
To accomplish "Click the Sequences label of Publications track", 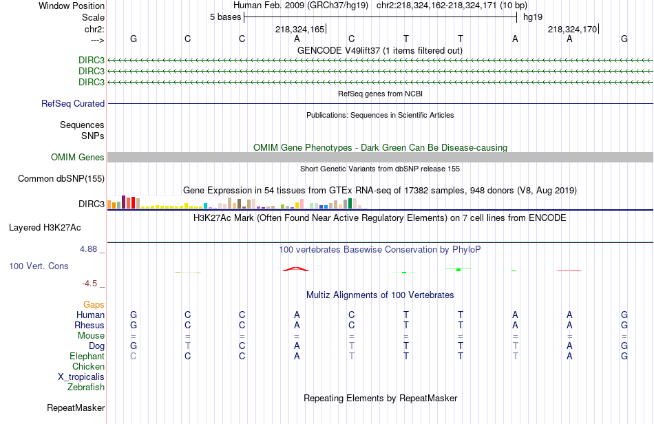I will click(82, 125).
